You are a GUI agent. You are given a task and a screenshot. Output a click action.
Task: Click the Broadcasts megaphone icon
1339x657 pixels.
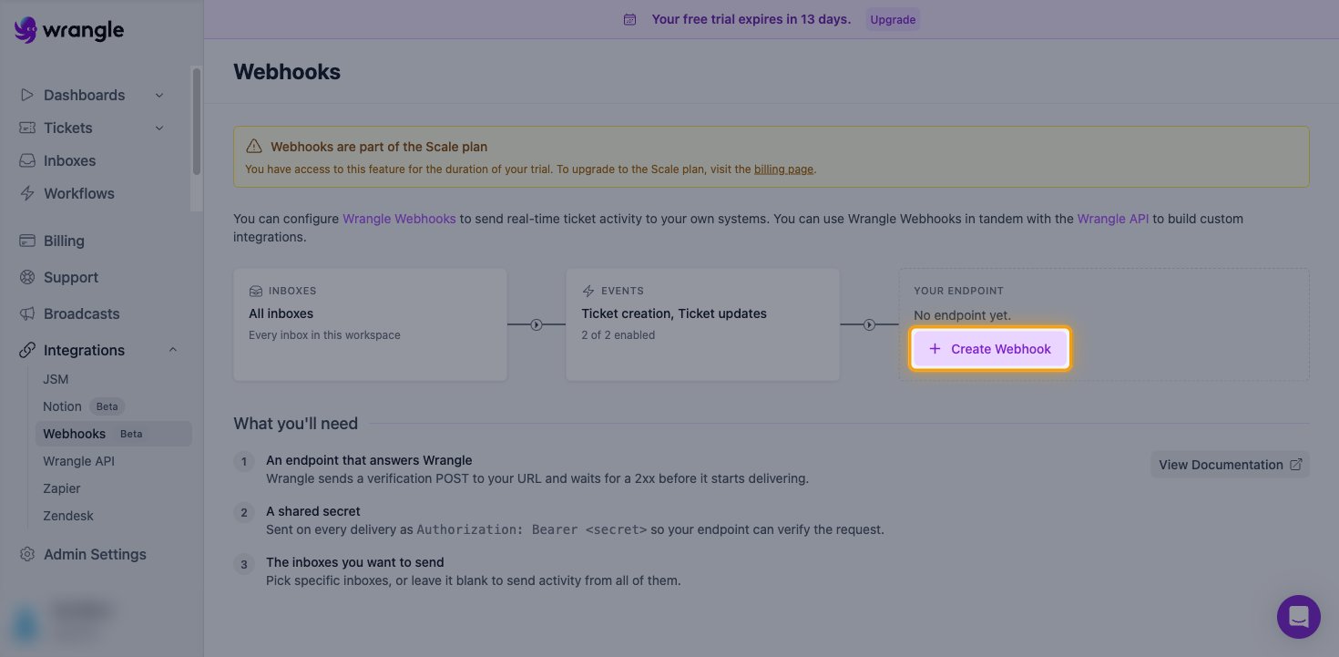(x=27, y=313)
